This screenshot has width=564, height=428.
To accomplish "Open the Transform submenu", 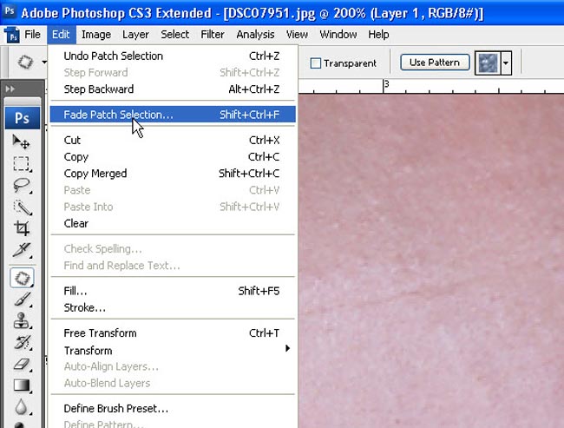I will [x=173, y=350].
